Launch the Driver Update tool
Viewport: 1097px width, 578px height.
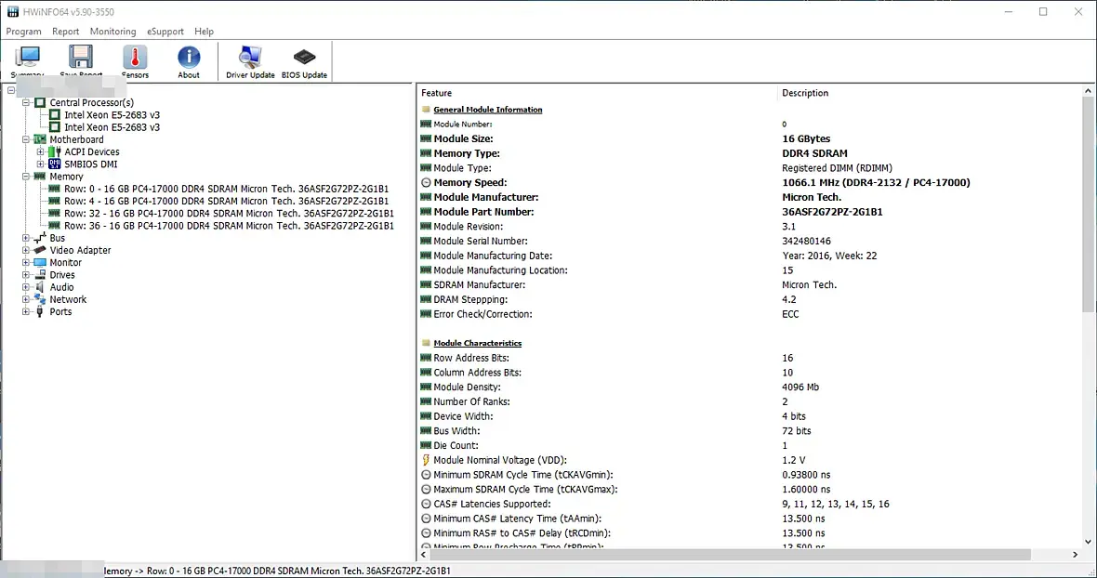250,60
